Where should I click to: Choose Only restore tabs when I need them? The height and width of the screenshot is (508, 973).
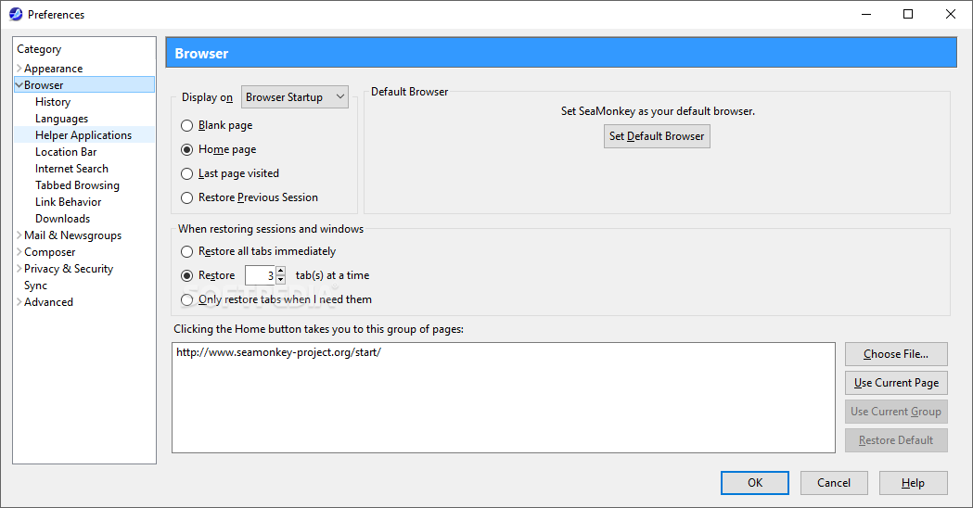(x=186, y=300)
